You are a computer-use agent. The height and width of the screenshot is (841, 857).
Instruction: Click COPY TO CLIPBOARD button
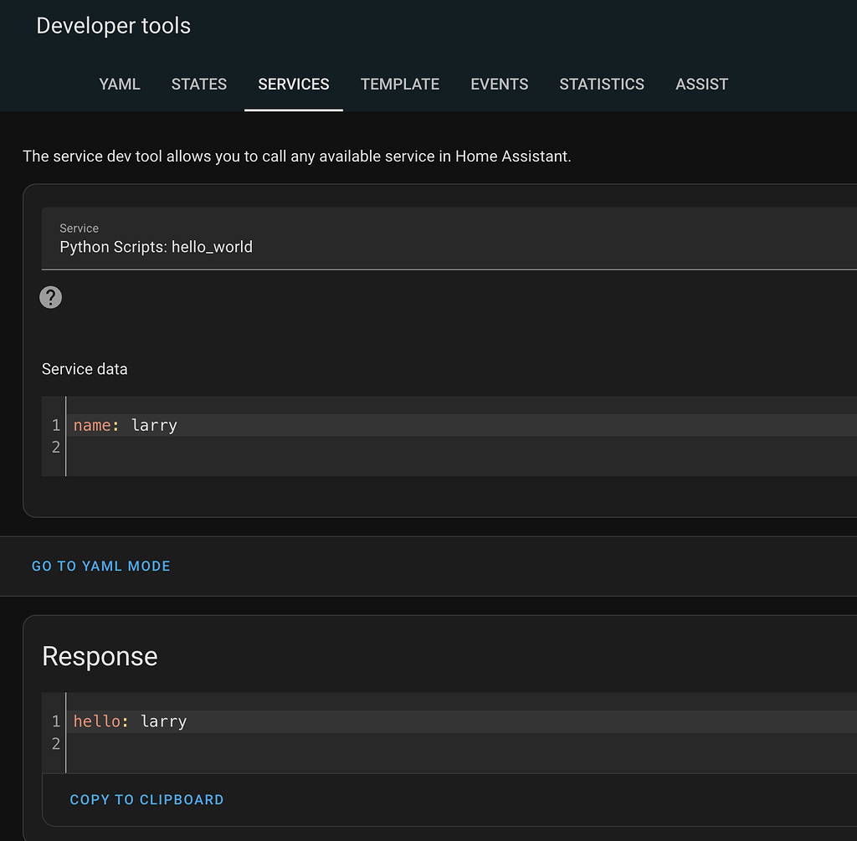146,799
